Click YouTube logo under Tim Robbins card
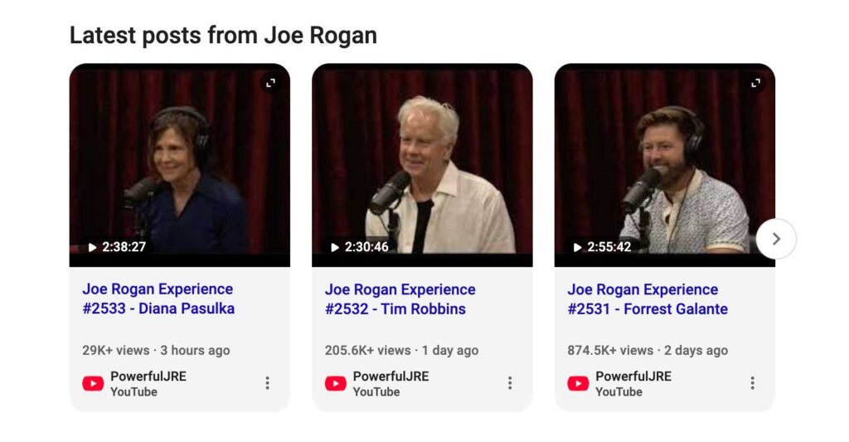 click(336, 383)
